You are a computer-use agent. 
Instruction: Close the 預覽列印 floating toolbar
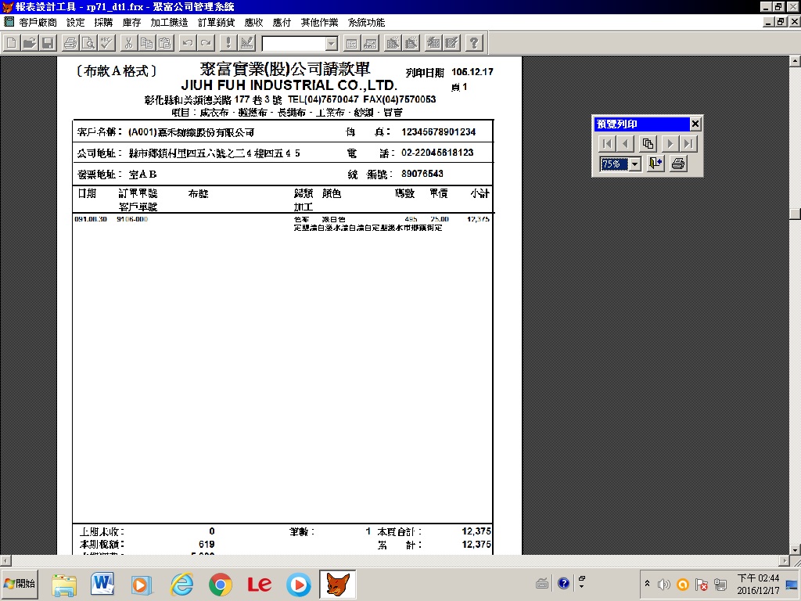coord(695,124)
